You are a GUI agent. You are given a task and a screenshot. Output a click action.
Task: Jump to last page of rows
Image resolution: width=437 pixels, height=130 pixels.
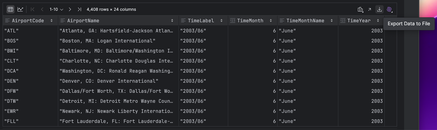pos(79,9)
